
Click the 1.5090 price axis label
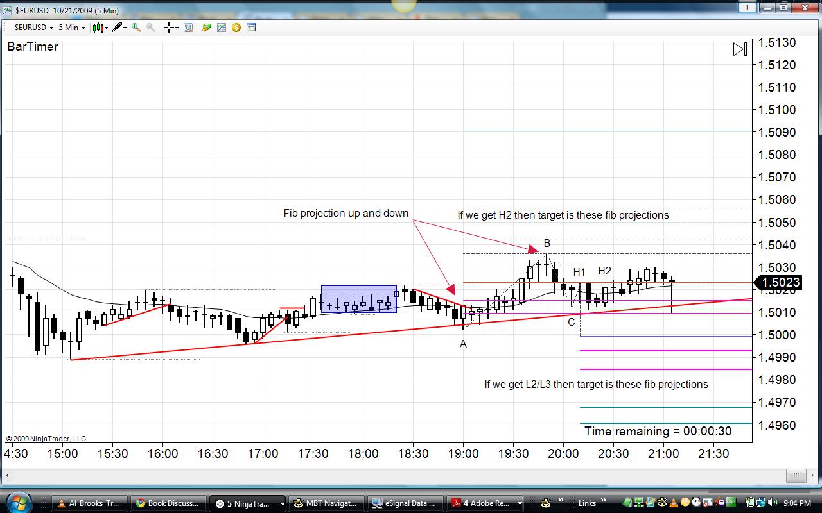(x=778, y=132)
